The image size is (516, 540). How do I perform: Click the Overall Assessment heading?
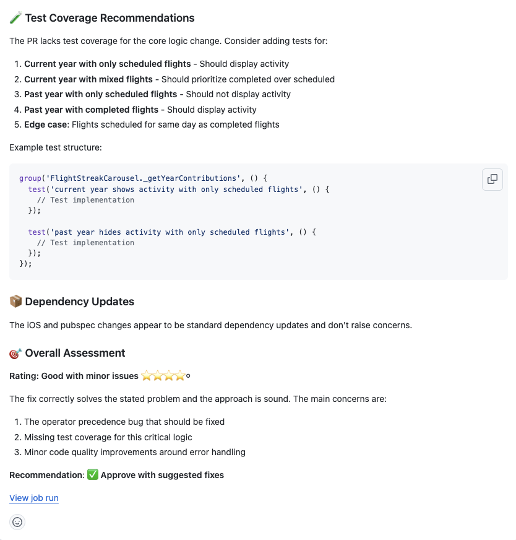[75, 353]
